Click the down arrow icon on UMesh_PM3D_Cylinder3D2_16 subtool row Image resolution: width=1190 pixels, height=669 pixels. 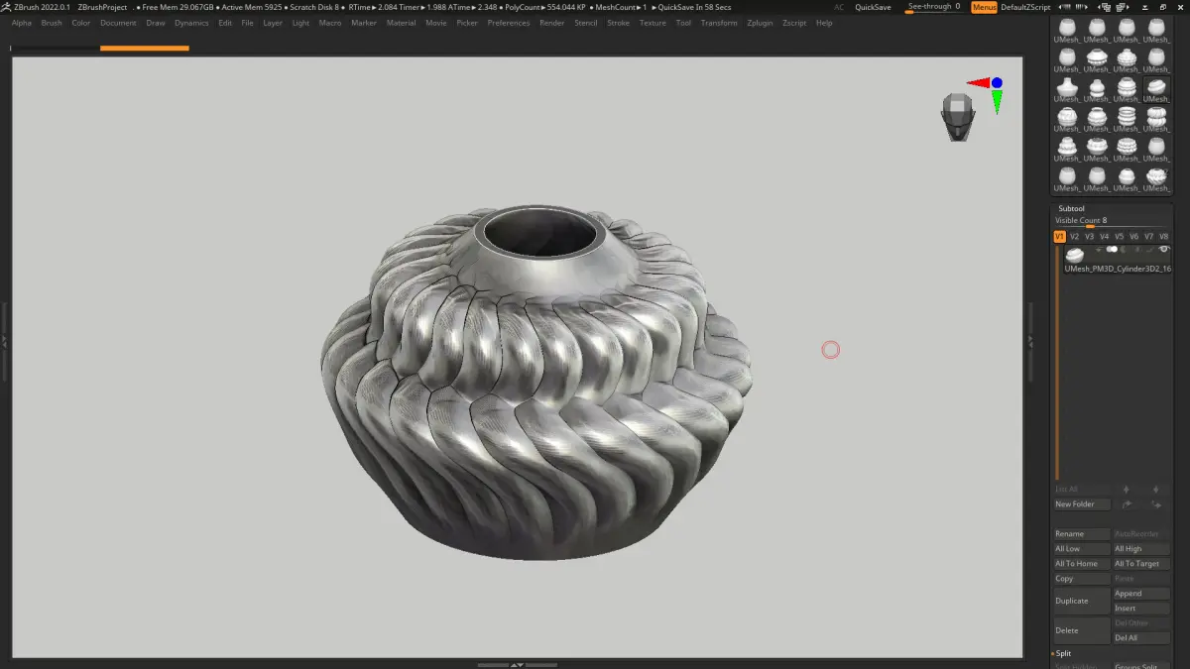click(x=1099, y=250)
